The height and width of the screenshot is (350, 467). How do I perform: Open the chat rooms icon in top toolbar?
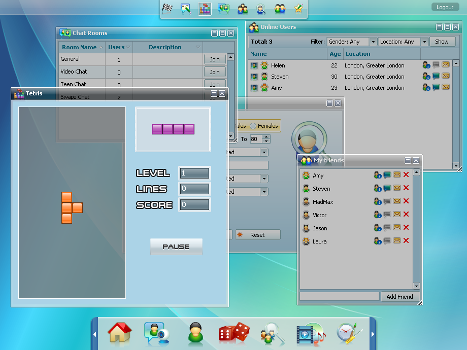pyautogui.click(x=223, y=9)
